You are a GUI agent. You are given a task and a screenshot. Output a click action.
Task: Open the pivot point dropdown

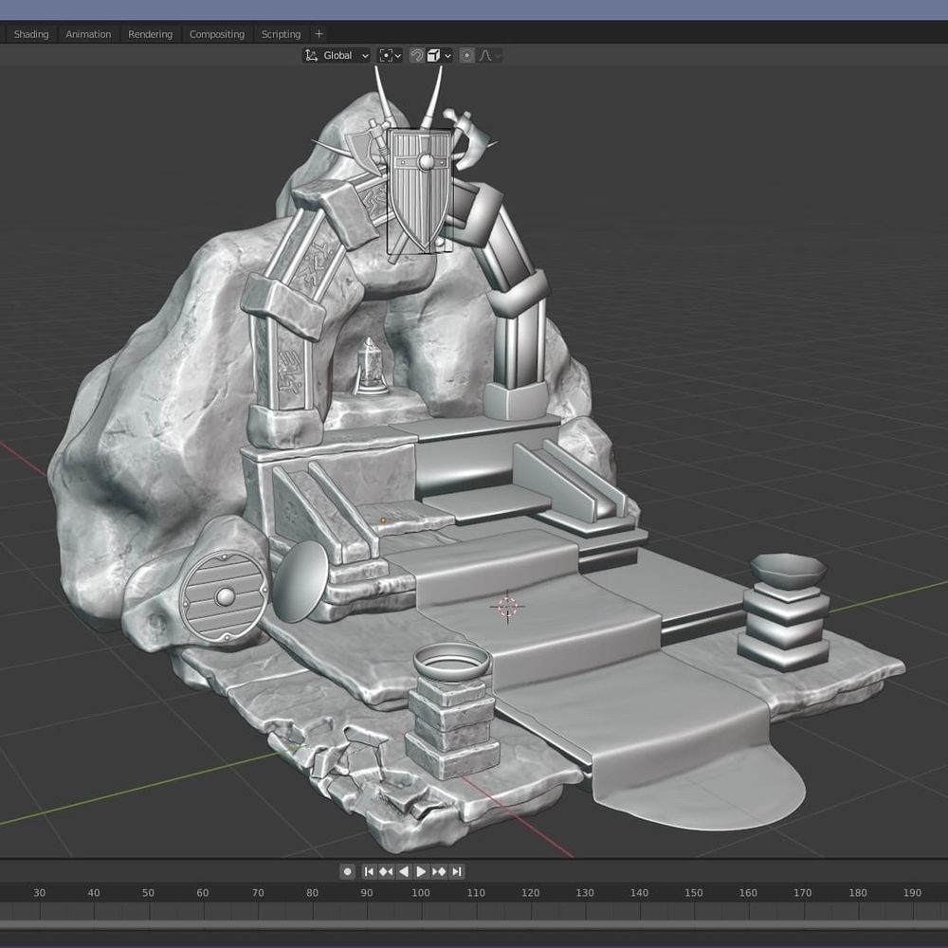(390, 56)
